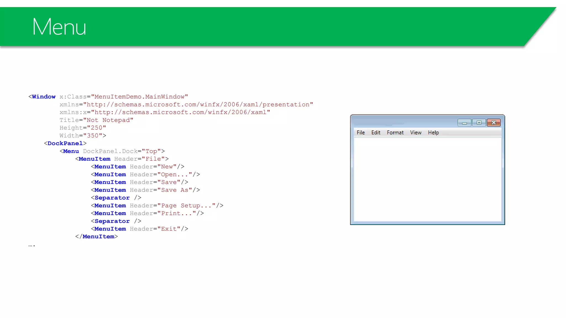
Task: Click the closing </MenuItem> tag
Action: coord(96,237)
